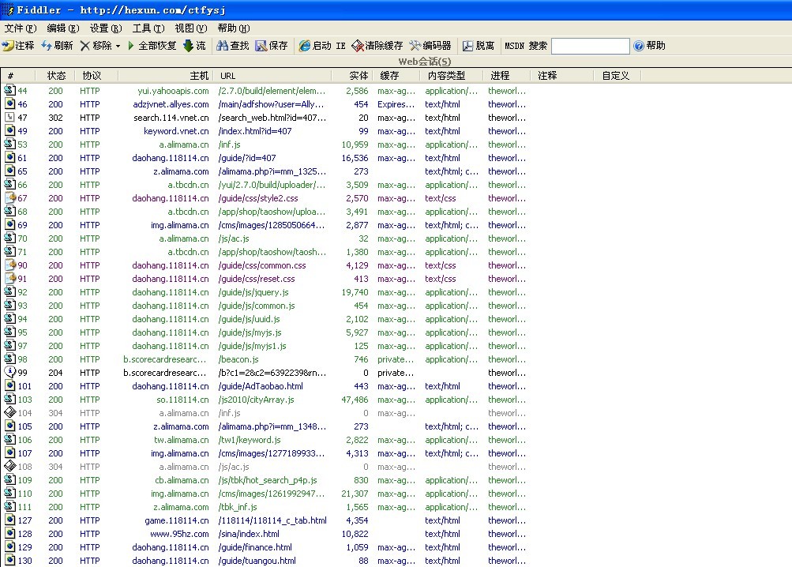This screenshot has width=792, height=567.
Task: Launch IE with 启动 IE icon
Action: coord(305,46)
